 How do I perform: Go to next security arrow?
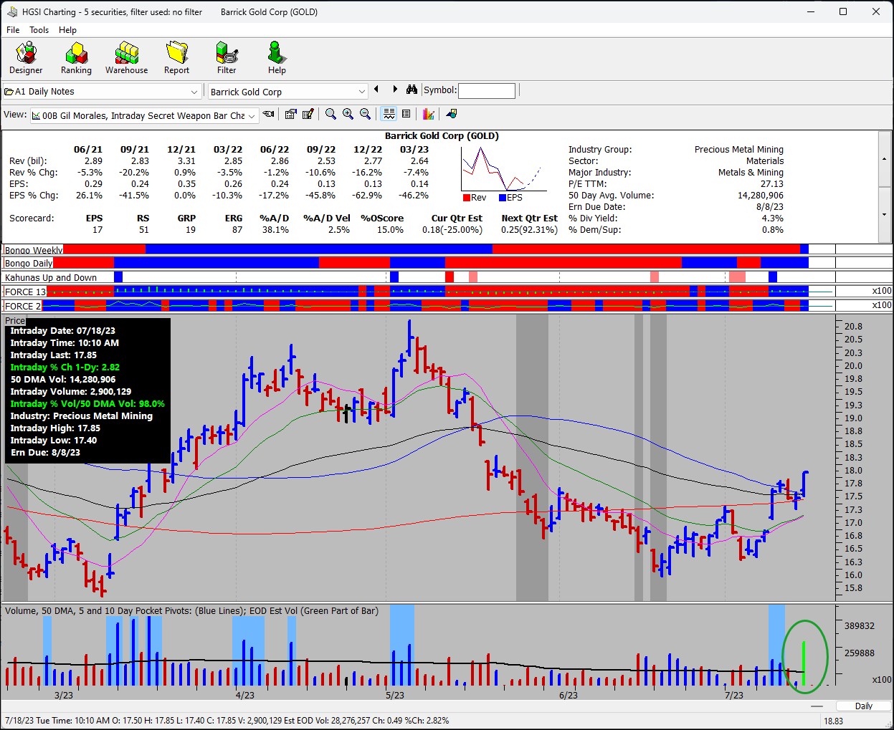click(x=395, y=90)
